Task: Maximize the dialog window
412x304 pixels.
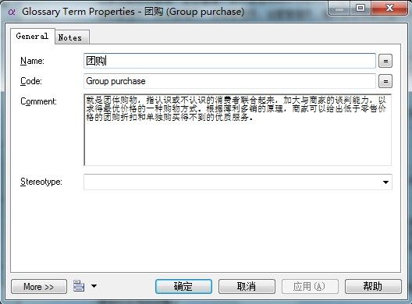Action: coord(360,9)
